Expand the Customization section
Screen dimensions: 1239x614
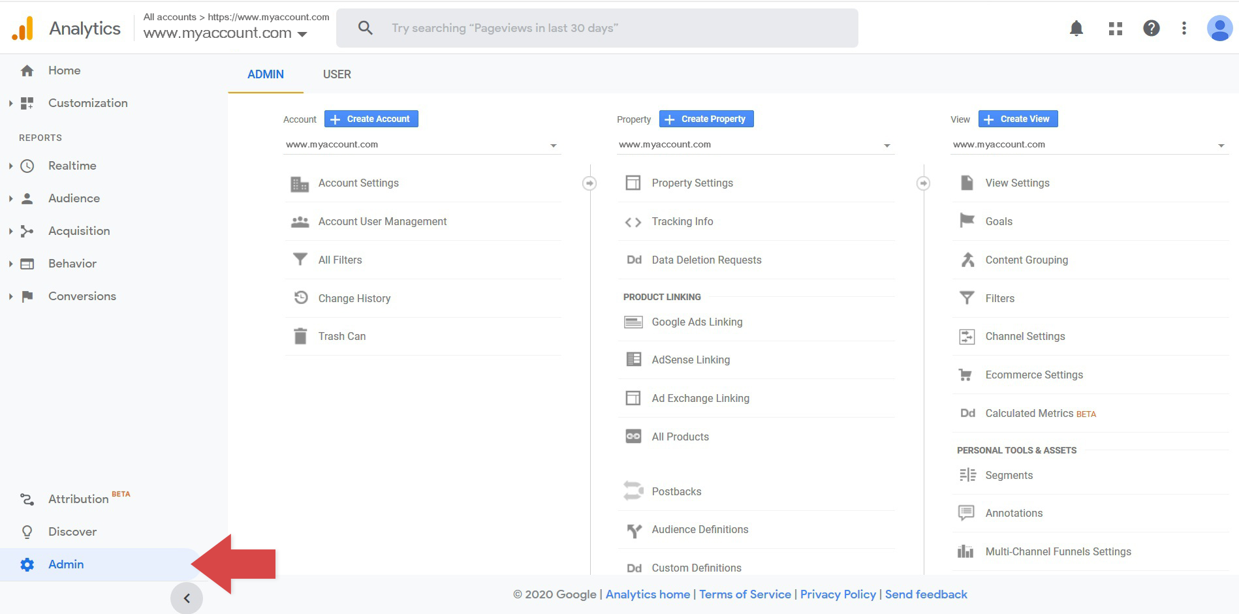pos(10,103)
